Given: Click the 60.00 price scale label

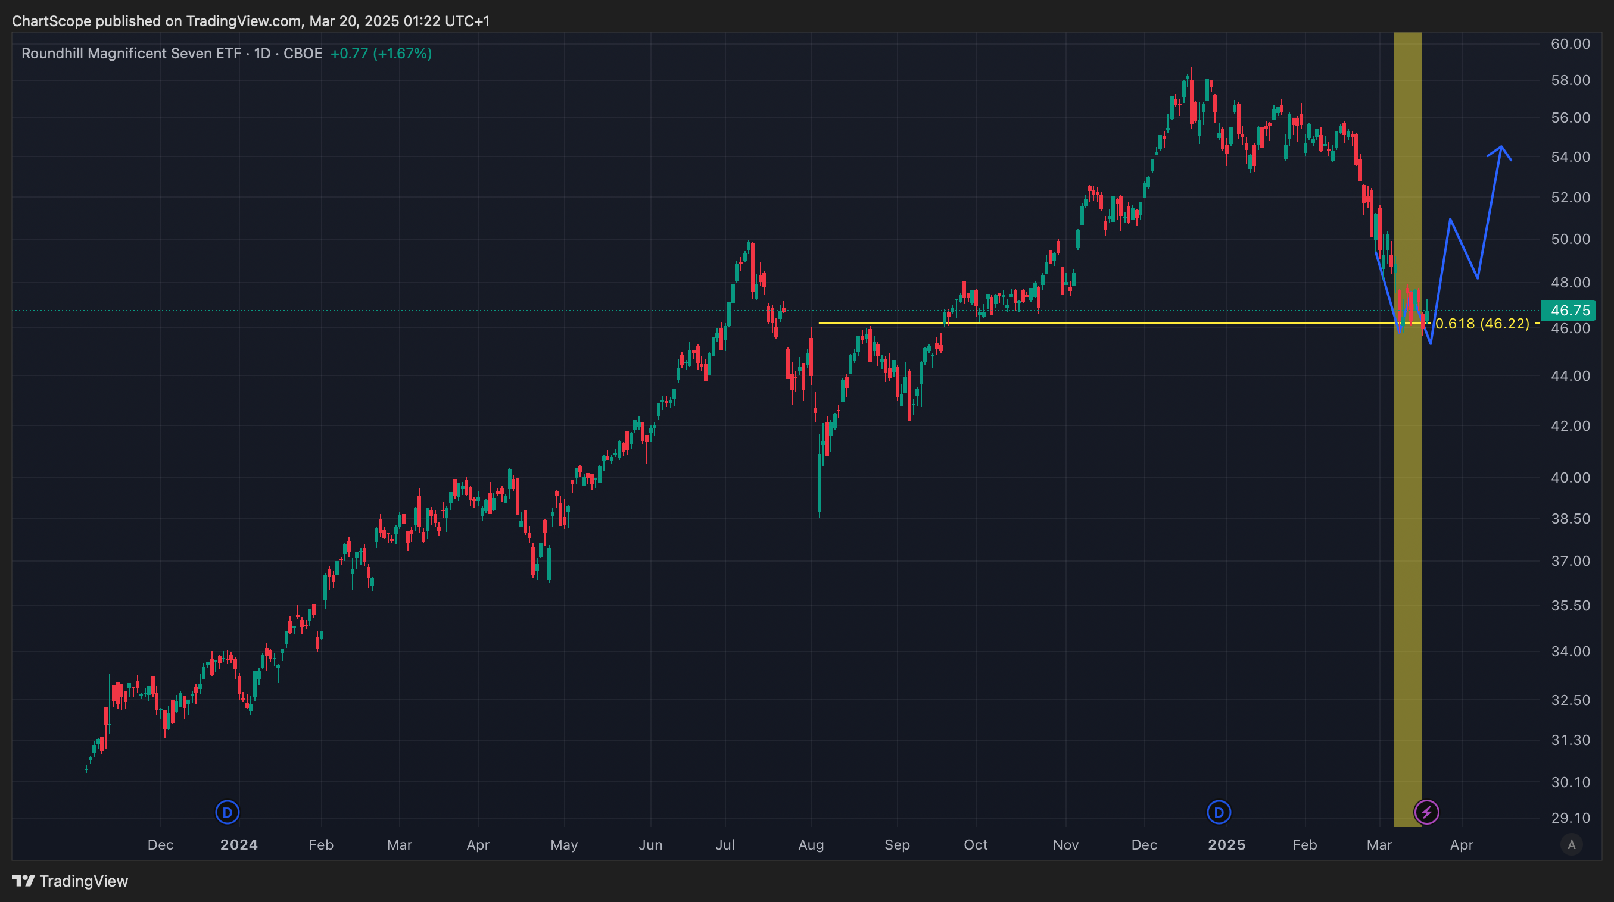Looking at the screenshot, I should tap(1570, 44).
